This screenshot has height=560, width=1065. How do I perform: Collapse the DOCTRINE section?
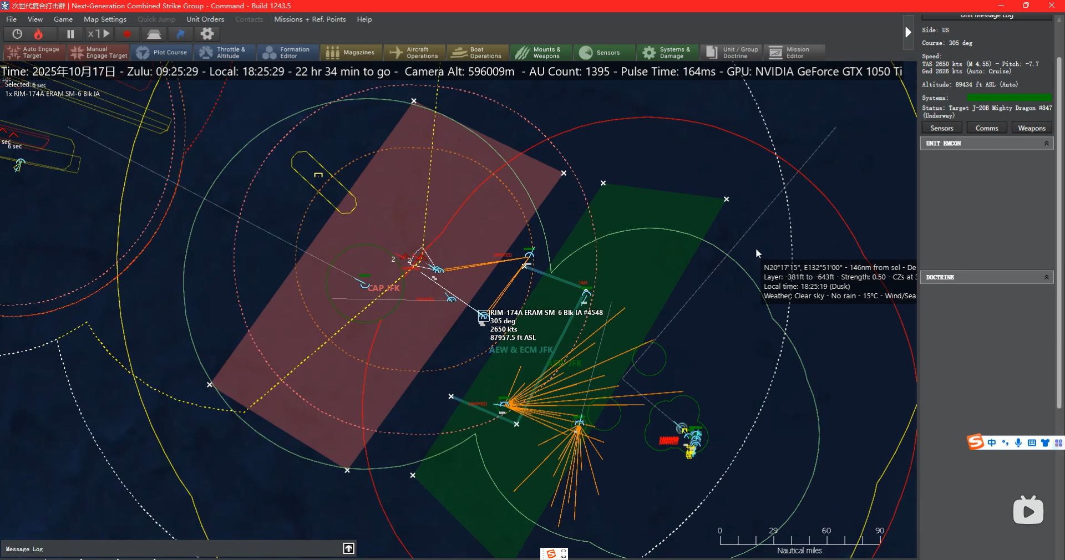pyautogui.click(x=1047, y=277)
